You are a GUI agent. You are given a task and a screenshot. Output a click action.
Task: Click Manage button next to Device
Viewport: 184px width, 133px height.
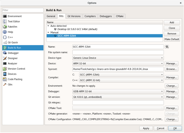click(172, 64)
